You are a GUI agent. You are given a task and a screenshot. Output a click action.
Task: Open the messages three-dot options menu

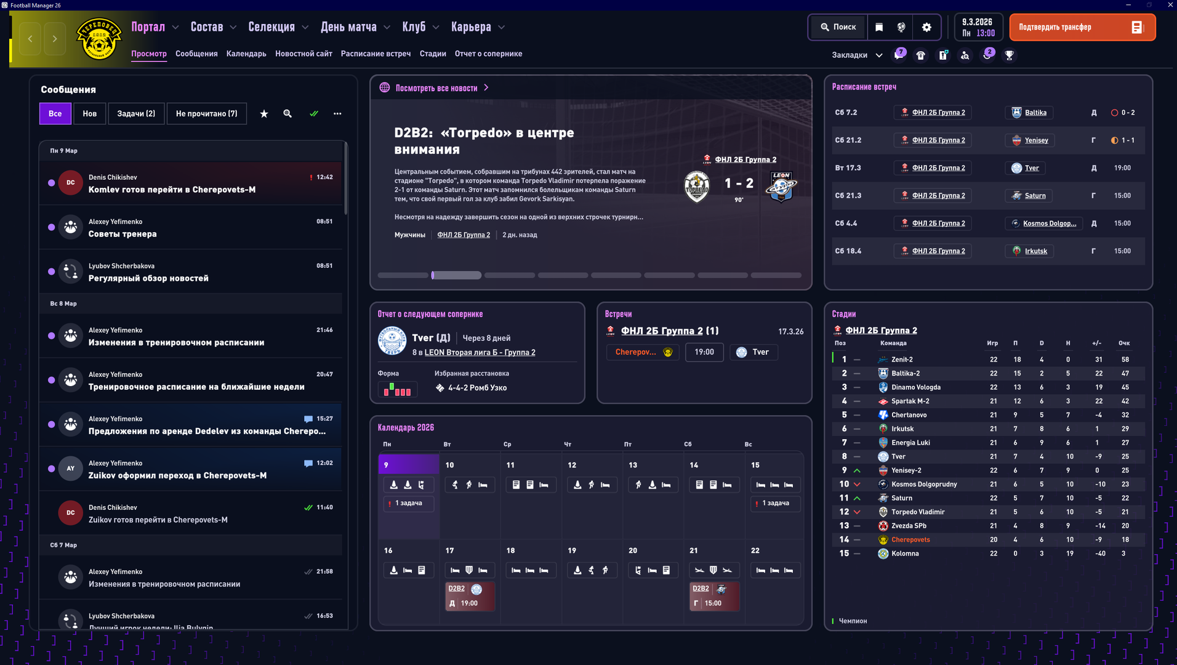[x=337, y=113]
